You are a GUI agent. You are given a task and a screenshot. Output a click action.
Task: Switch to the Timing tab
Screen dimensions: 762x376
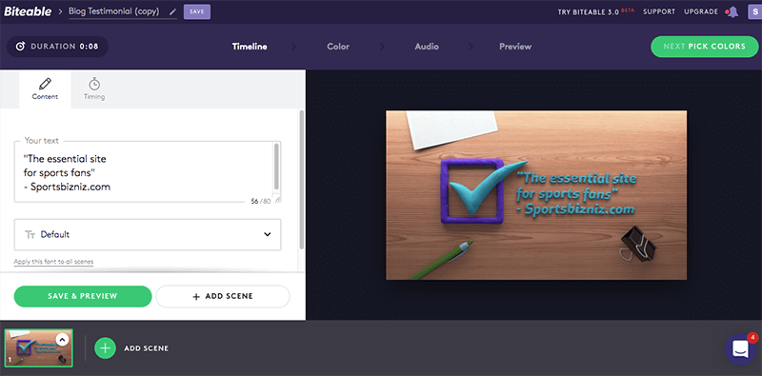click(x=94, y=89)
